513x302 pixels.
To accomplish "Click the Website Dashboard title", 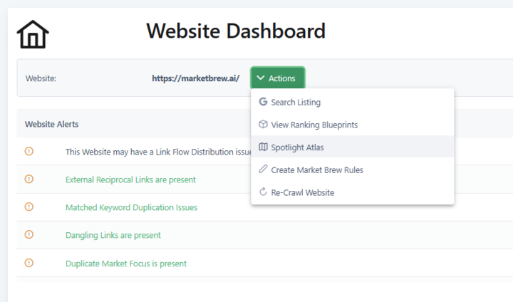I will click(236, 31).
